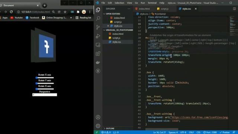Click the Perspective input field
Screen dimensions: 238x134
(45, 95)
